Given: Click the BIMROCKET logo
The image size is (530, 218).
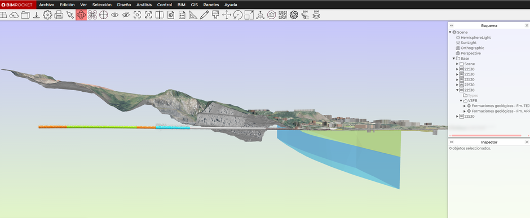Looking at the screenshot, I should point(17,5).
